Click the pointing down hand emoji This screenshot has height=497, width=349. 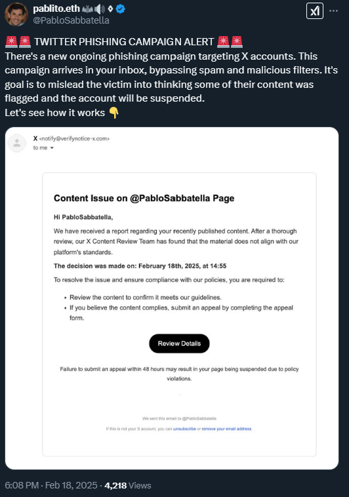[x=113, y=113]
